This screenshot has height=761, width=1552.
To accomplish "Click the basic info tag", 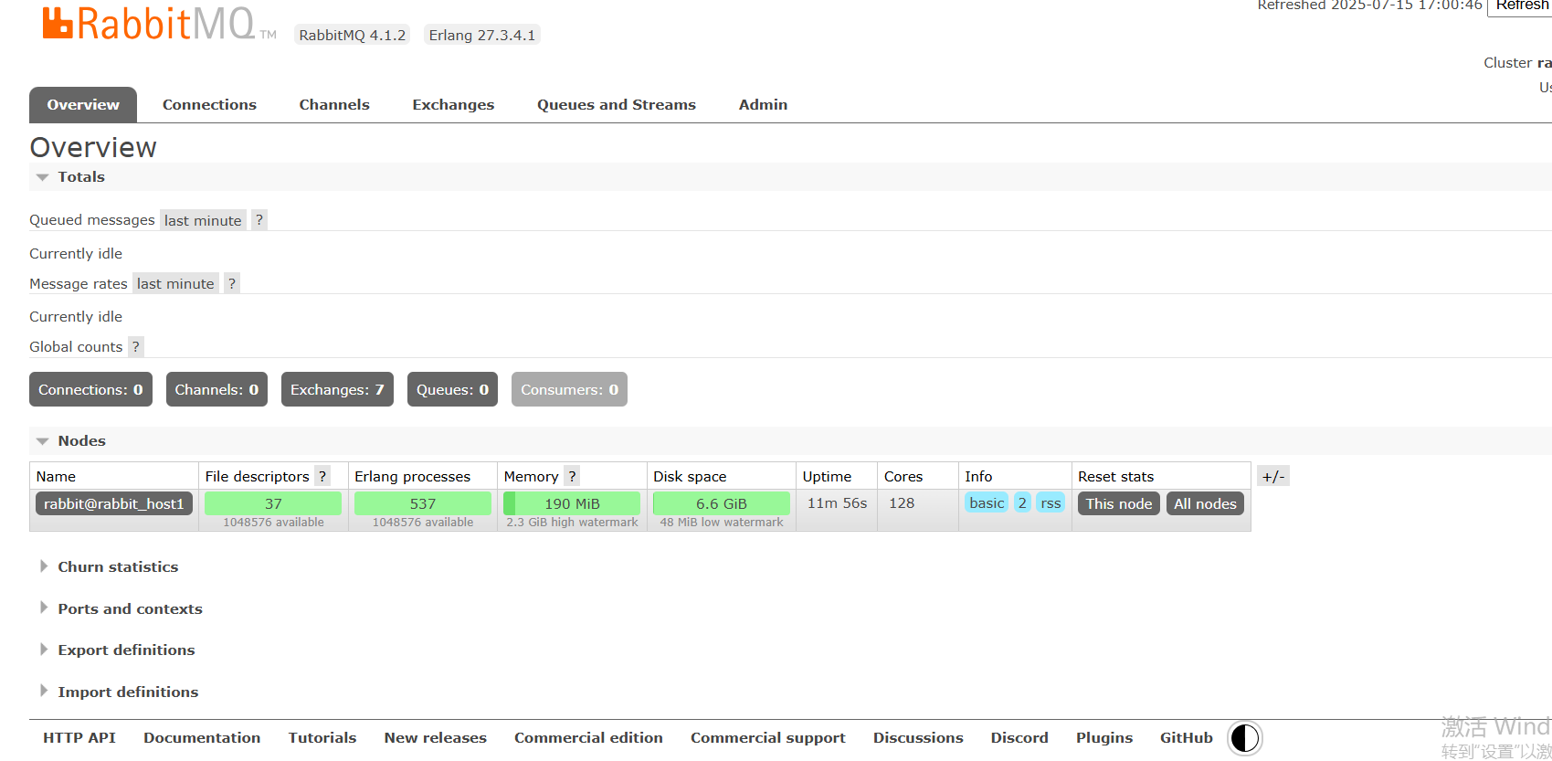I will tap(987, 503).
